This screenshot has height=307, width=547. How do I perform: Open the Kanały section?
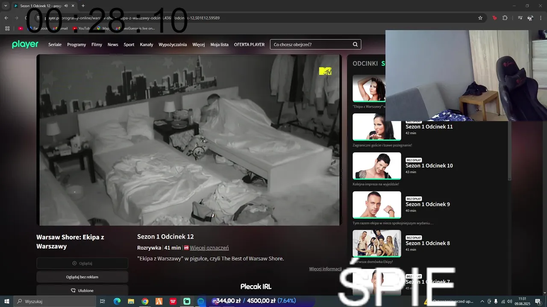(147, 44)
